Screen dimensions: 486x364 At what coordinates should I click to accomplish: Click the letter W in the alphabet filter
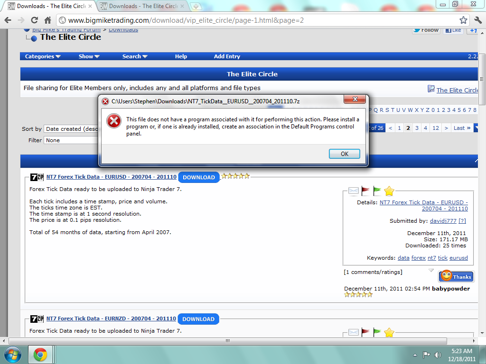(x=410, y=110)
